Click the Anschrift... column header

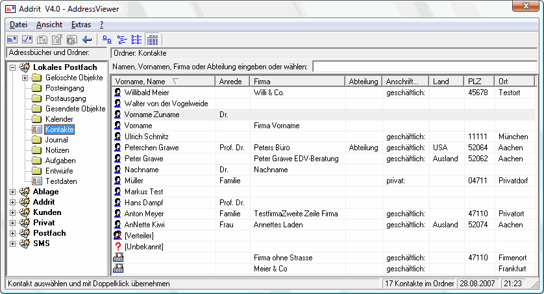(x=406, y=82)
